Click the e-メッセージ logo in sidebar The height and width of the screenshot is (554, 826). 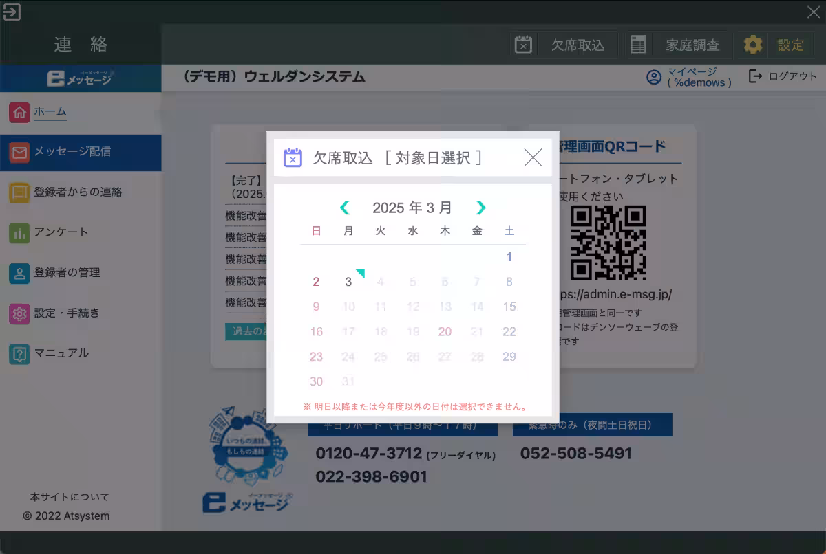point(81,78)
